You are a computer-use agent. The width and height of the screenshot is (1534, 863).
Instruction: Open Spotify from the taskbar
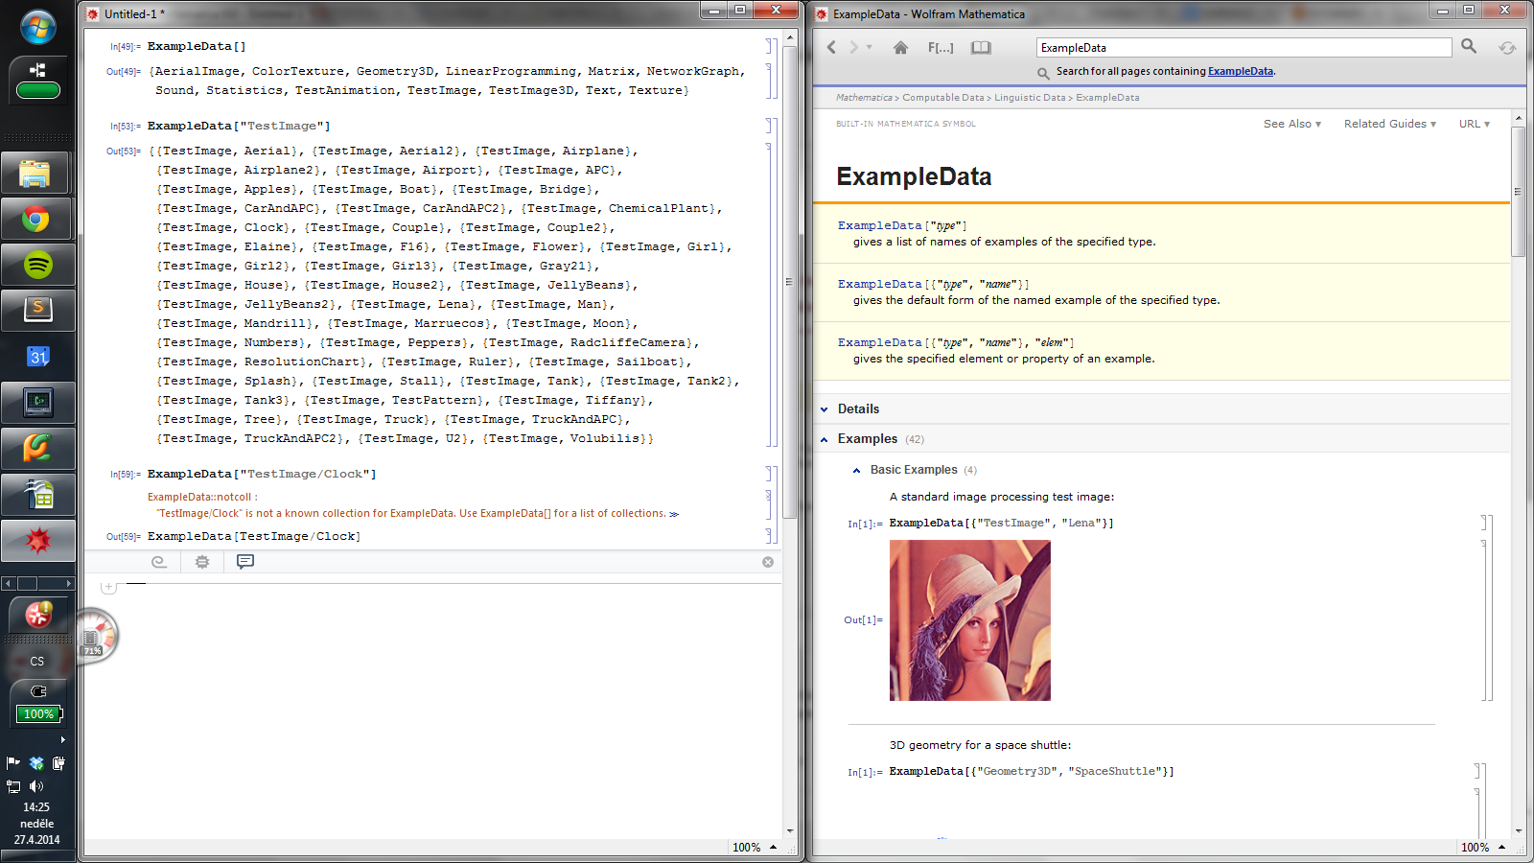click(38, 266)
